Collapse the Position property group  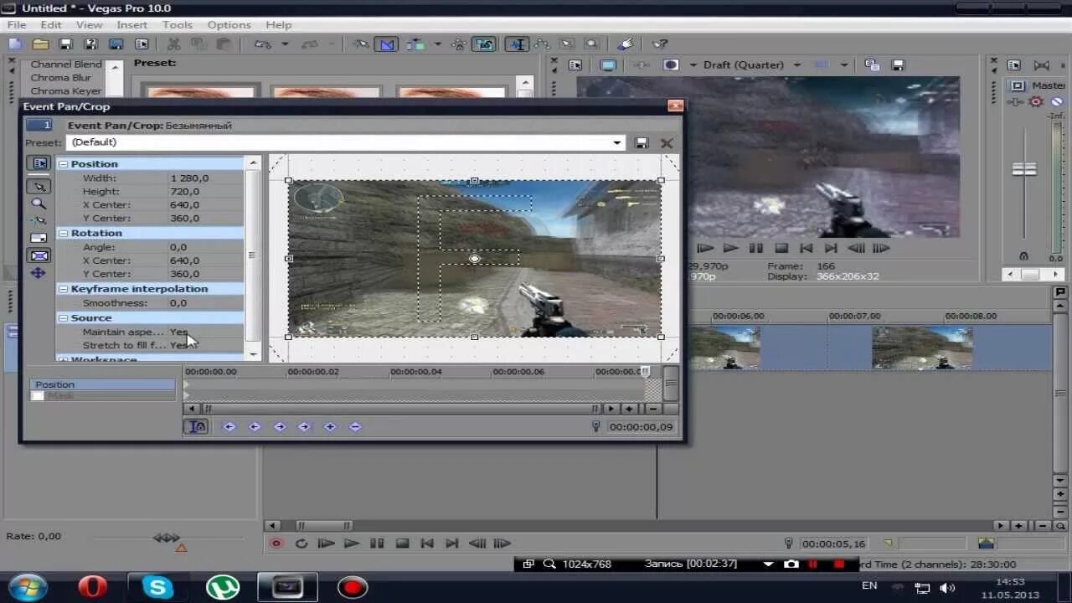pyautogui.click(x=64, y=164)
